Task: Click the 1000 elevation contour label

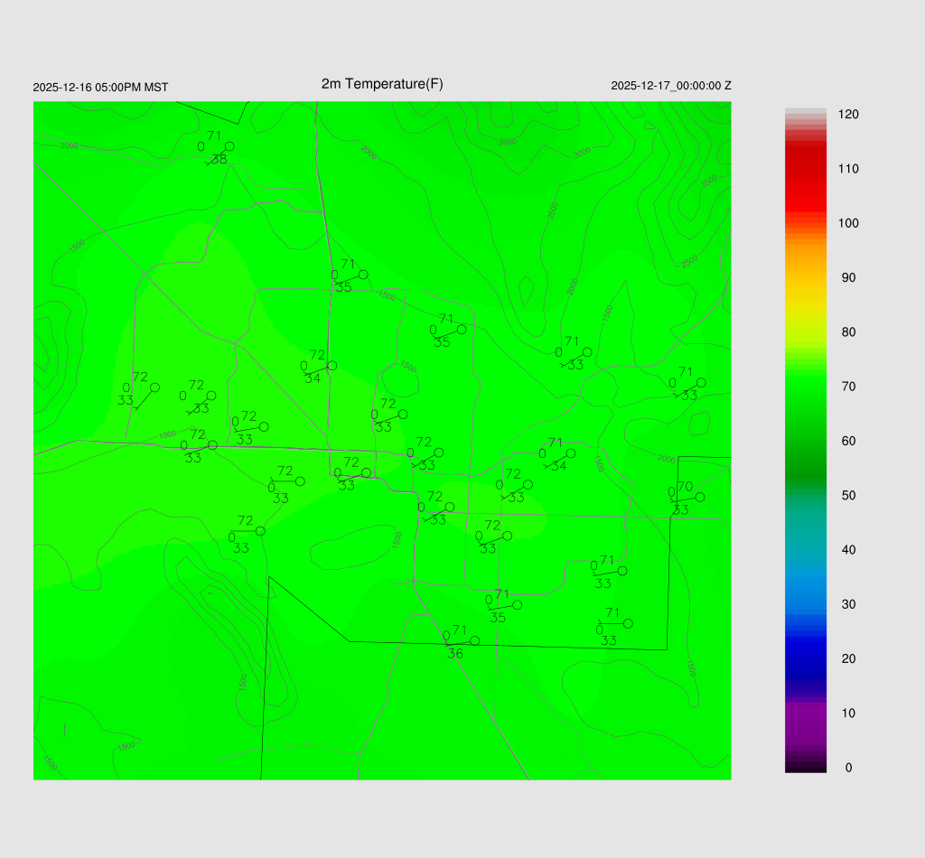Action: [x=167, y=435]
